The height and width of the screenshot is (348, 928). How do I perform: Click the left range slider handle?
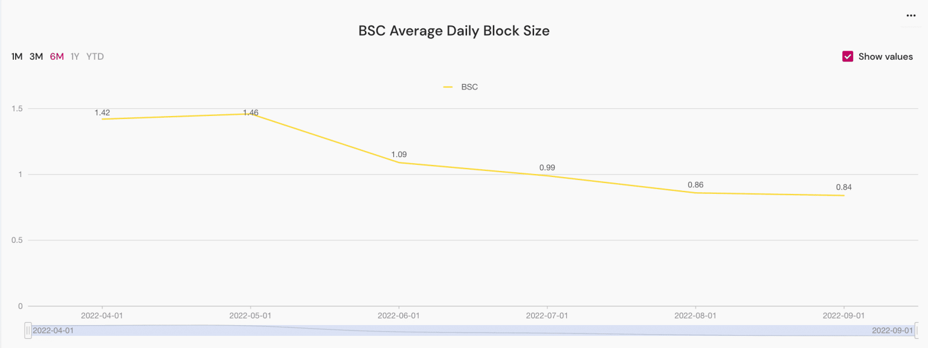pyautogui.click(x=28, y=330)
